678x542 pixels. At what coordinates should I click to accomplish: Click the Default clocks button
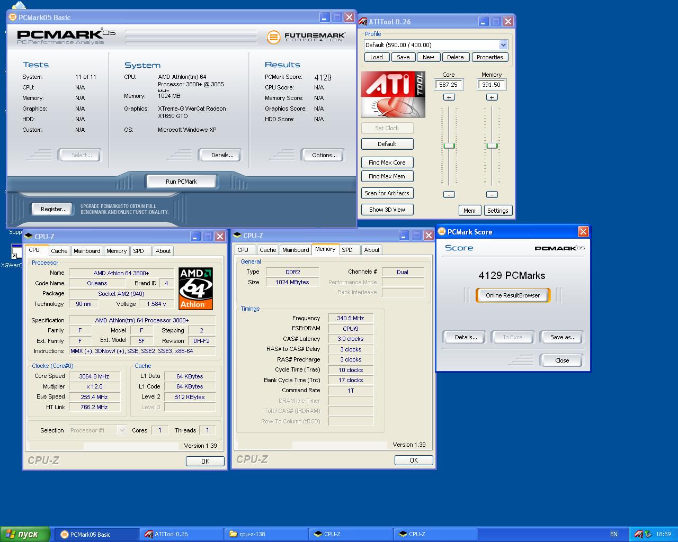[387, 144]
